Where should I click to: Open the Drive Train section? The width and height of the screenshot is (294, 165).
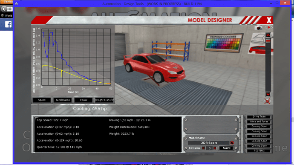coord(259,117)
